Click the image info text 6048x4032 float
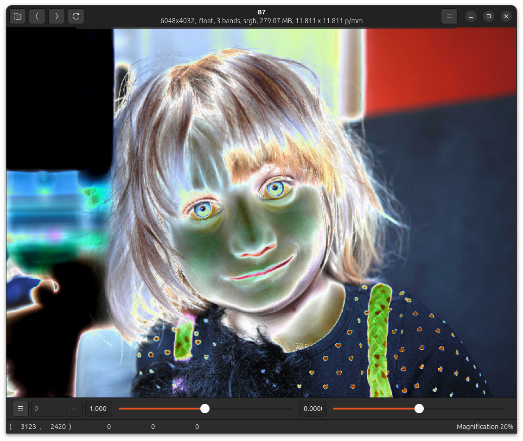 pyautogui.click(x=261, y=21)
